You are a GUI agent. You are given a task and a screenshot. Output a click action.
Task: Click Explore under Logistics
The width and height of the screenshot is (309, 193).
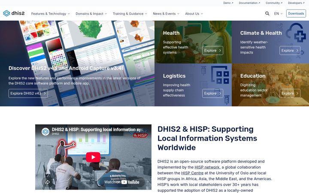(x=212, y=93)
